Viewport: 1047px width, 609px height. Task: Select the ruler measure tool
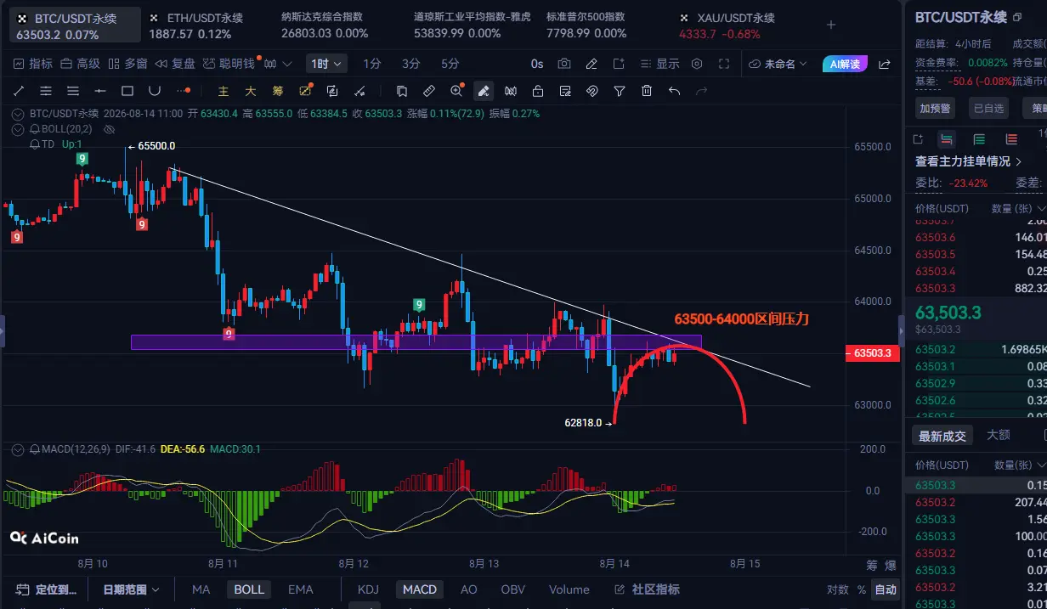point(429,91)
